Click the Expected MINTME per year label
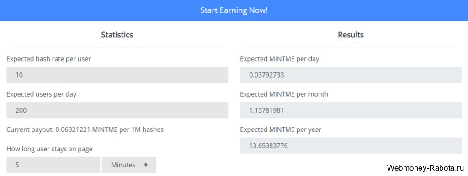 coord(281,129)
